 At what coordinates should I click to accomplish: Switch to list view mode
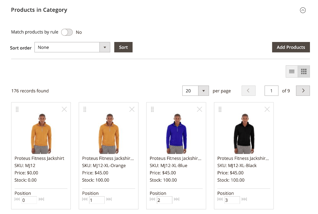tap(291, 71)
